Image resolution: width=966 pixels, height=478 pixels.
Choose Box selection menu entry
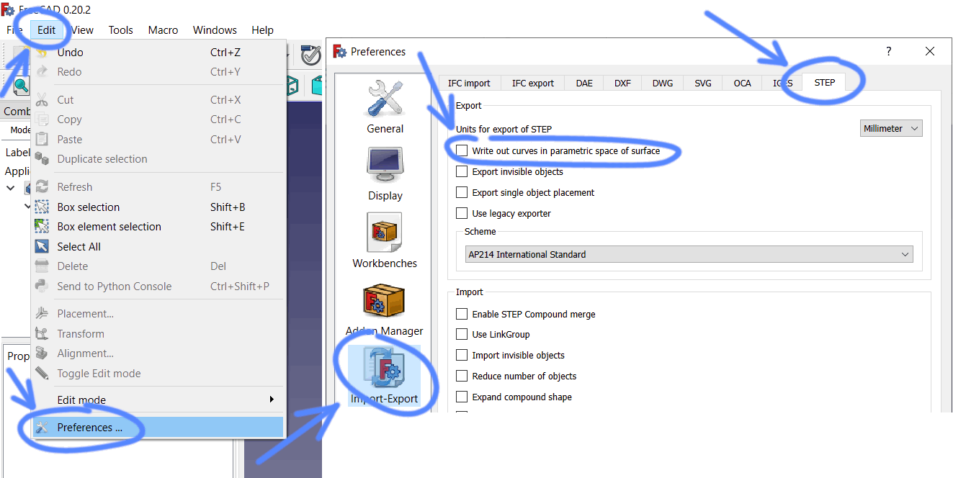click(x=158, y=207)
